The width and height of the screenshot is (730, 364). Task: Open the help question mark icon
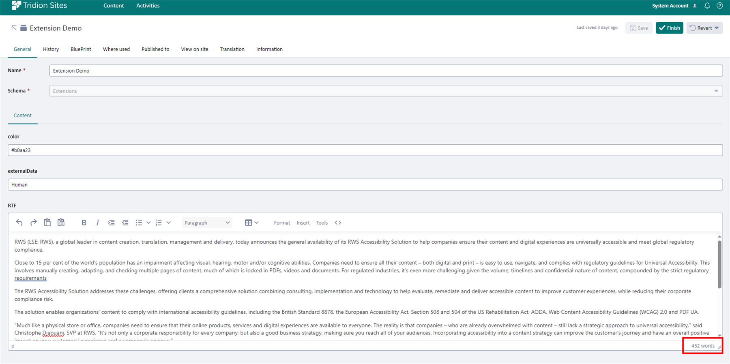[x=720, y=6]
